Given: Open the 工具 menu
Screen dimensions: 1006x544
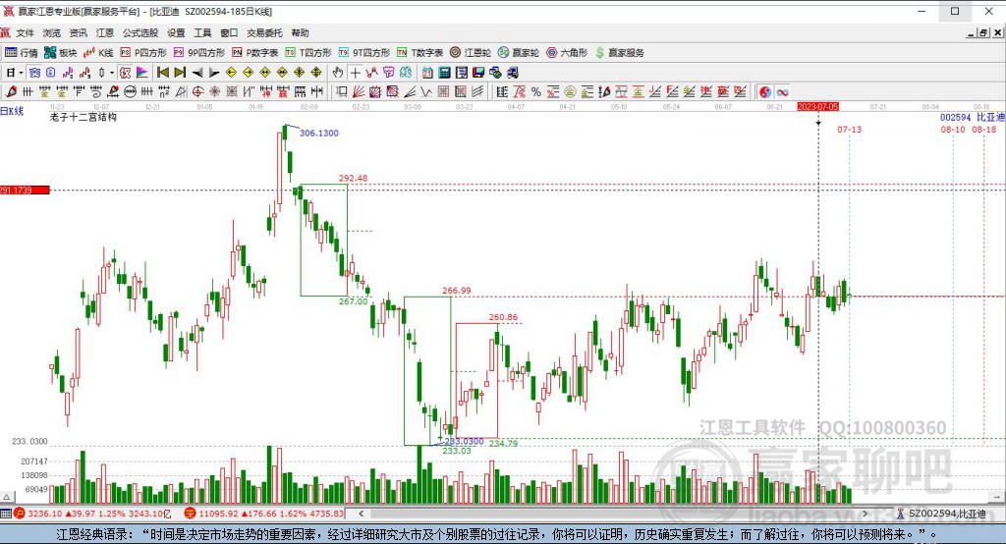Looking at the screenshot, I should point(202,32).
